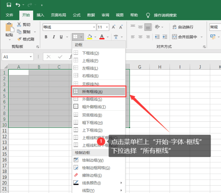
Task: Choose 所有框线(A) from borders menu
Action: point(99,92)
